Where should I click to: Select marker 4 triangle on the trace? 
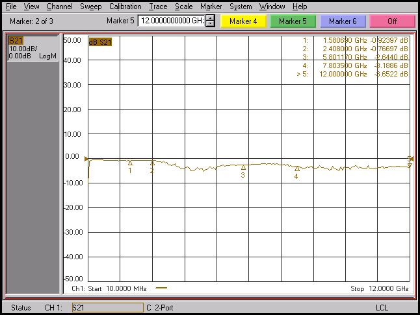(297, 169)
